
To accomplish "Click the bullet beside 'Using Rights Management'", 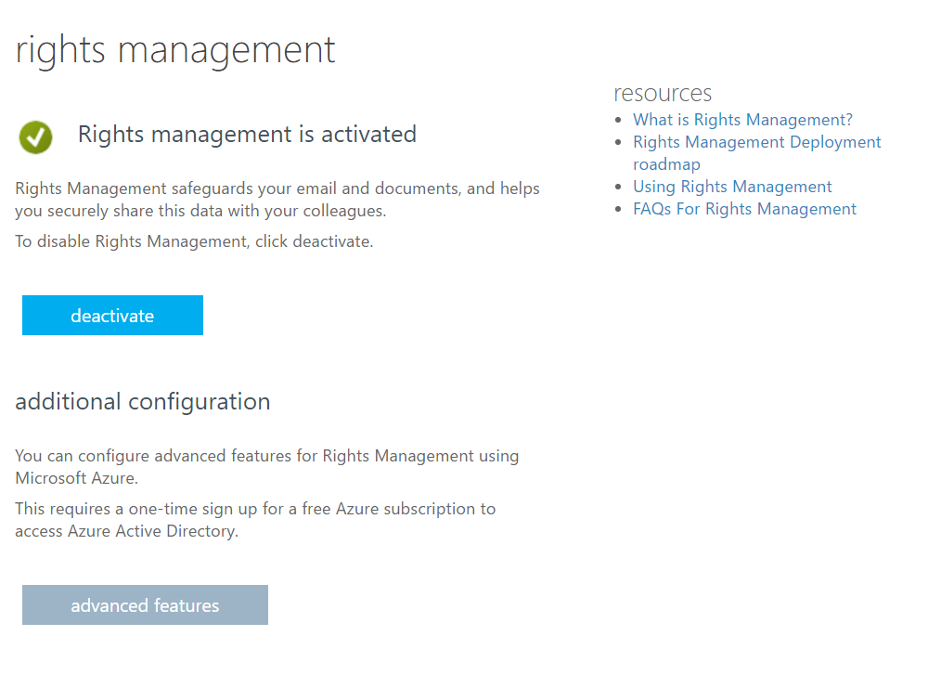I will coord(620,188).
